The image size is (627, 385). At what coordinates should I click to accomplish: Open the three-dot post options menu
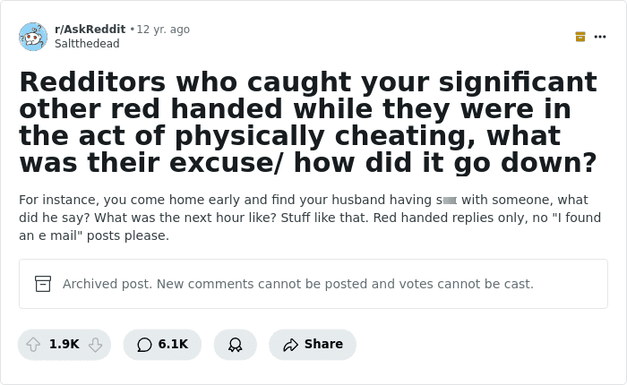pyautogui.click(x=600, y=37)
